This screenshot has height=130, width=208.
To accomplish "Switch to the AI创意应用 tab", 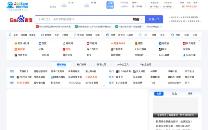I will point(145,64).
